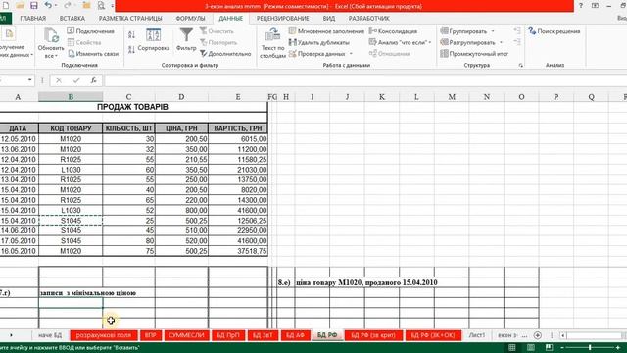Confirm entry with formula bar checkmark
Screen dimensions: 627x353
coord(76,80)
